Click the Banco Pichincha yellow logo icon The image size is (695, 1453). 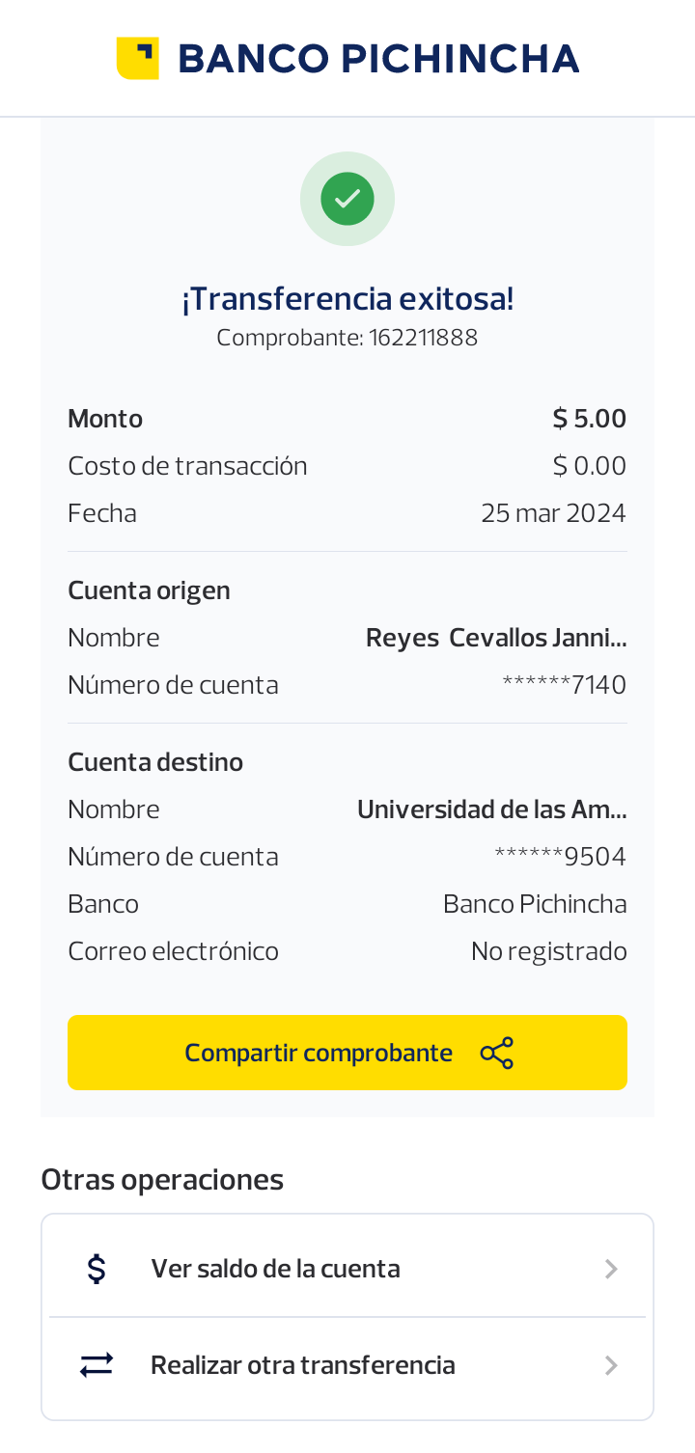point(137,58)
